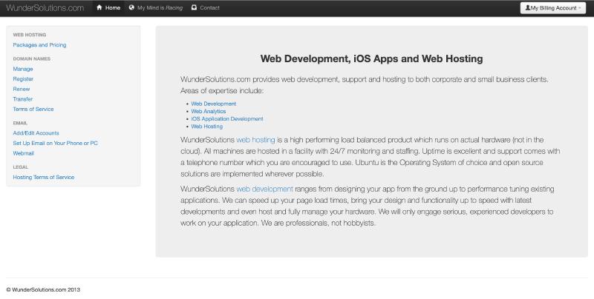Click the user icon in My Billing Account
Screen dimensions: 594x299
pos(527,8)
